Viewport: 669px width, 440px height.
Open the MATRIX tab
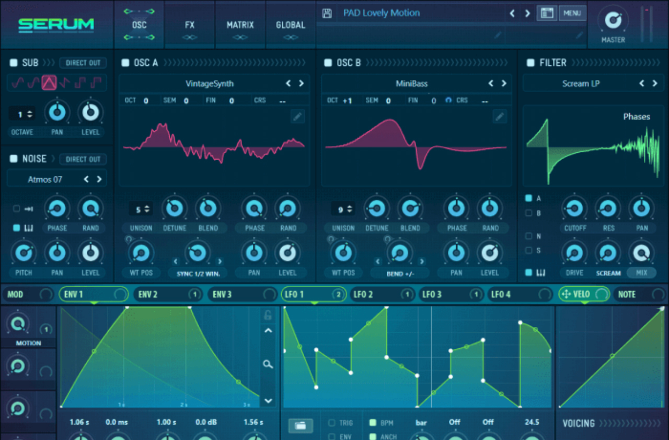tap(240, 24)
